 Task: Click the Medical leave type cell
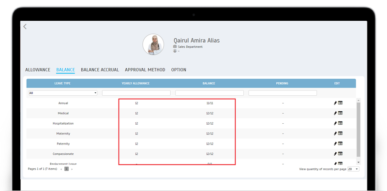click(x=63, y=113)
